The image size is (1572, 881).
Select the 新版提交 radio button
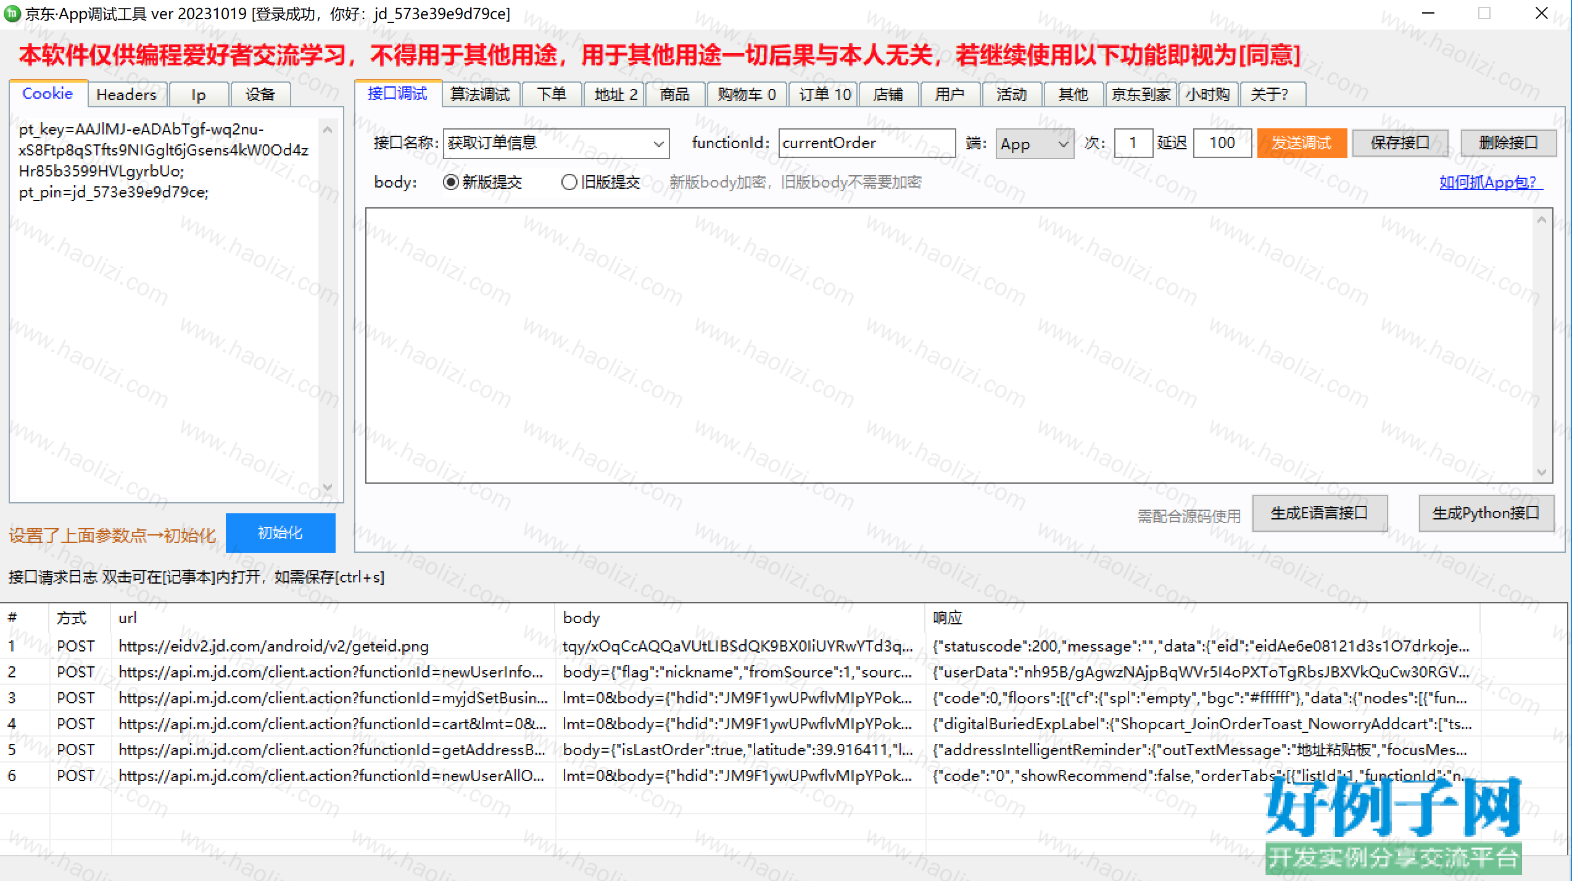pos(482,182)
